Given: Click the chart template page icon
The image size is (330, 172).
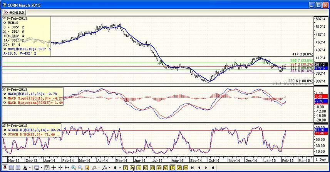Looking at the screenshot, I should 47,168.
